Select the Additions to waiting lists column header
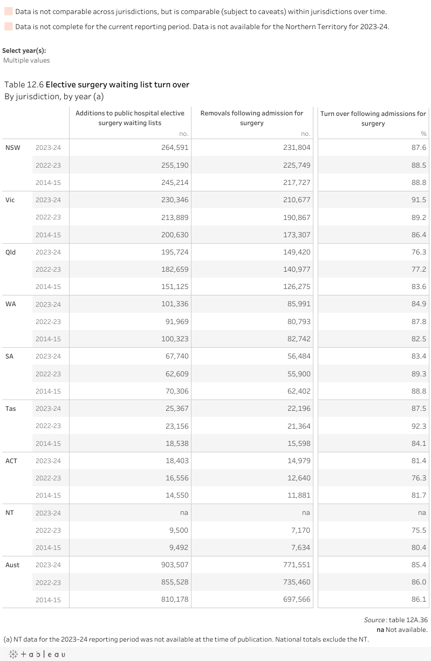The height and width of the screenshot is (661, 431). (130, 118)
